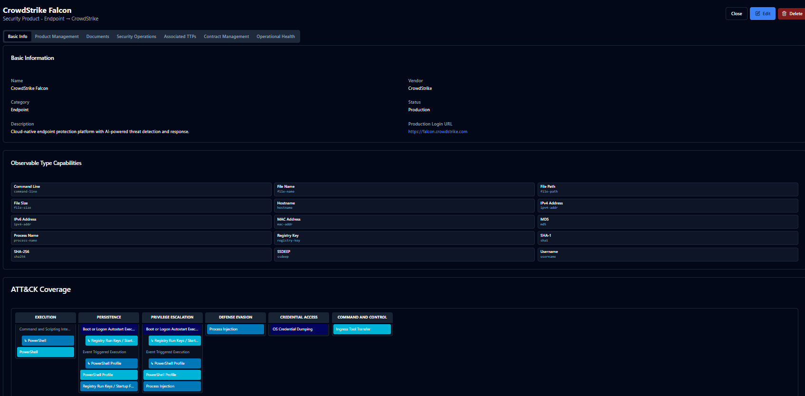Open the Operational Health tab
Image resolution: width=805 pixels, height=396 pixels.
[275, 37]
